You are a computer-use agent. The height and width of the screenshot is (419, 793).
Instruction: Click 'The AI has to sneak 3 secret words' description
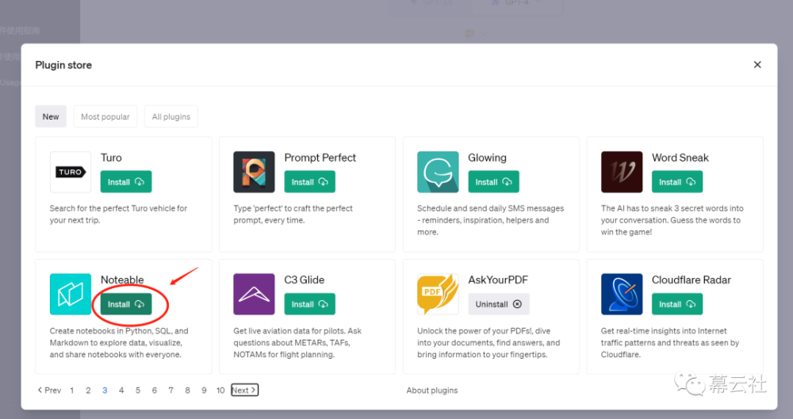tap(672, 220)
